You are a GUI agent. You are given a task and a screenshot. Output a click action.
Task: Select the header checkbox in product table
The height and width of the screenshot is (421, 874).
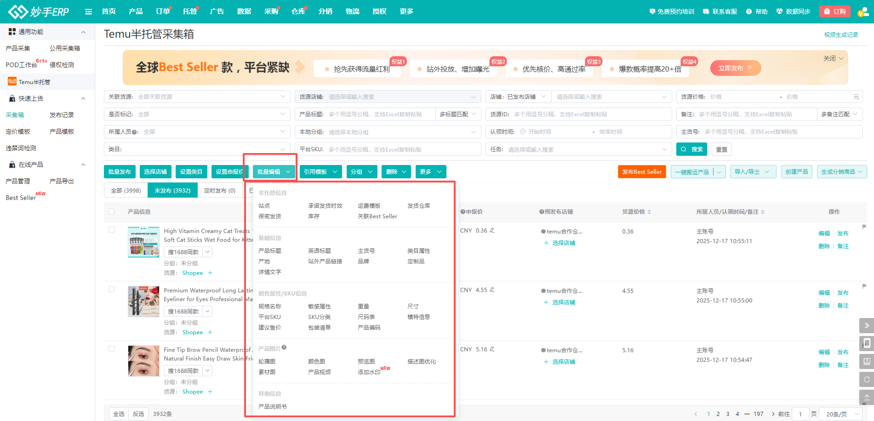111,211
